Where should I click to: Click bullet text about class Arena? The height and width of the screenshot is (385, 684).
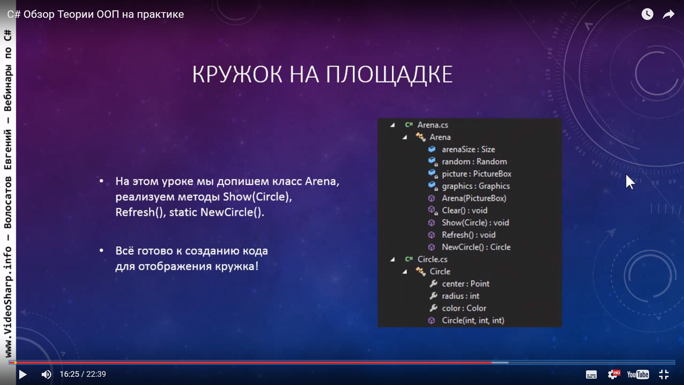(227, 197)
